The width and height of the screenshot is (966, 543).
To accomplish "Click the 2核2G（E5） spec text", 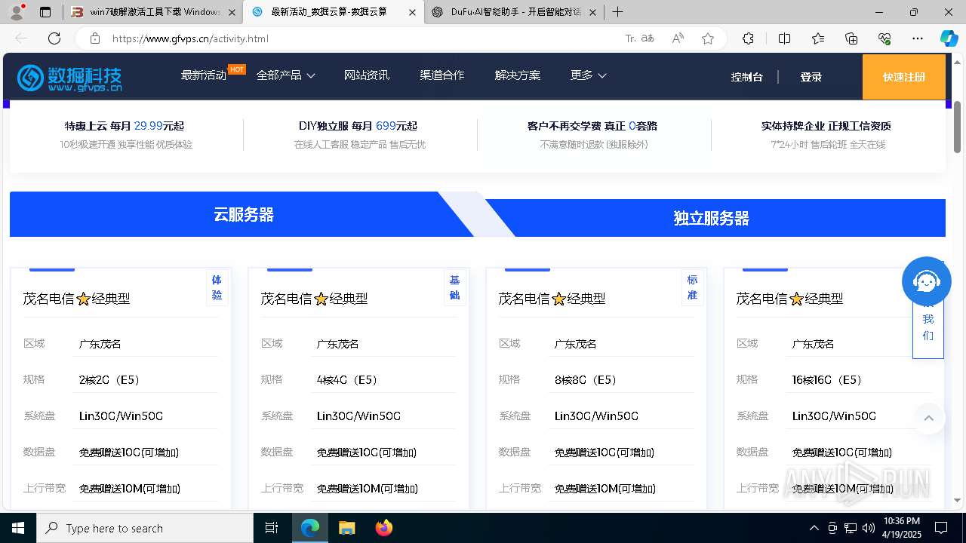I will tap(110, 380).
